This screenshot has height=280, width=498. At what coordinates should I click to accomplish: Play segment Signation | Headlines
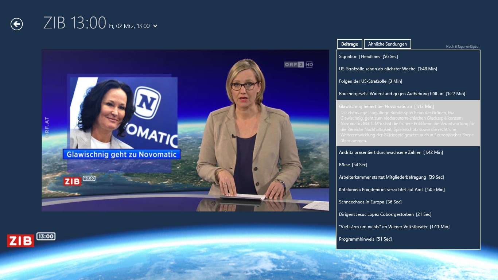pos(408,57)
